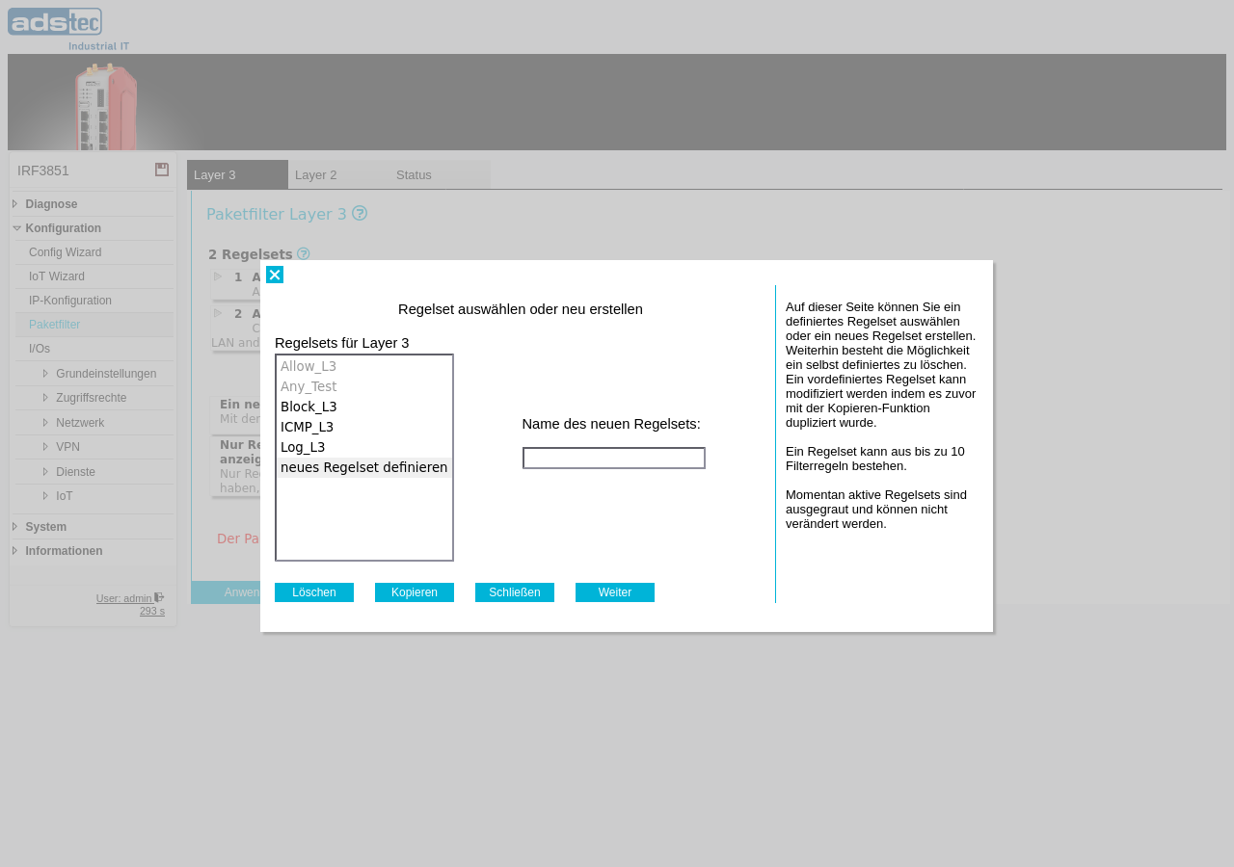Viewport: 1234px width, 867px height.
Task: Click the logout icon beside User: admin
Action: click(x=159, y=597)
